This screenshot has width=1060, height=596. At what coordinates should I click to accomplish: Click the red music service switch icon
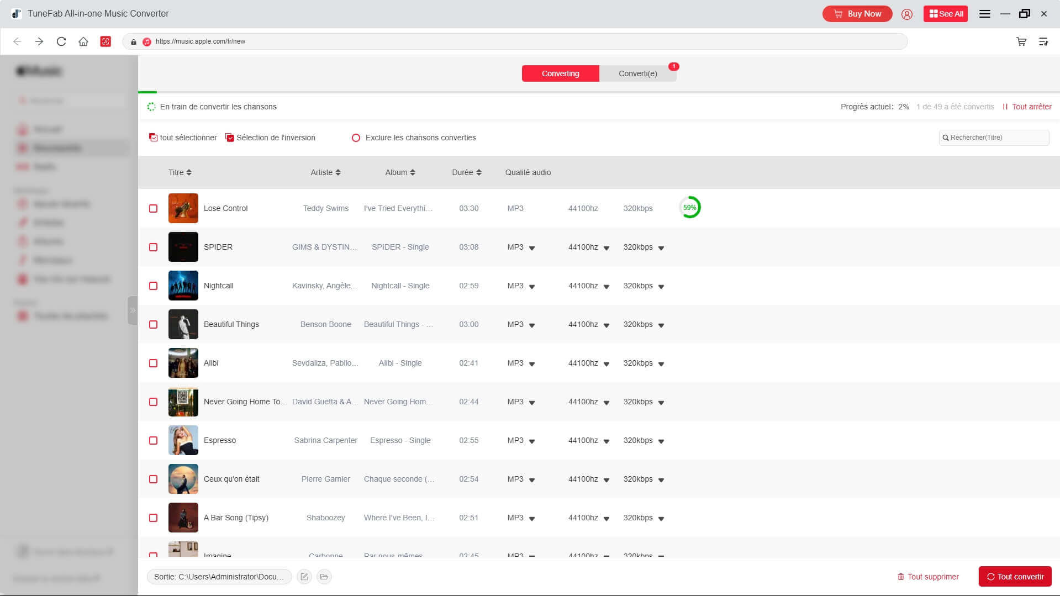(106, 41)
